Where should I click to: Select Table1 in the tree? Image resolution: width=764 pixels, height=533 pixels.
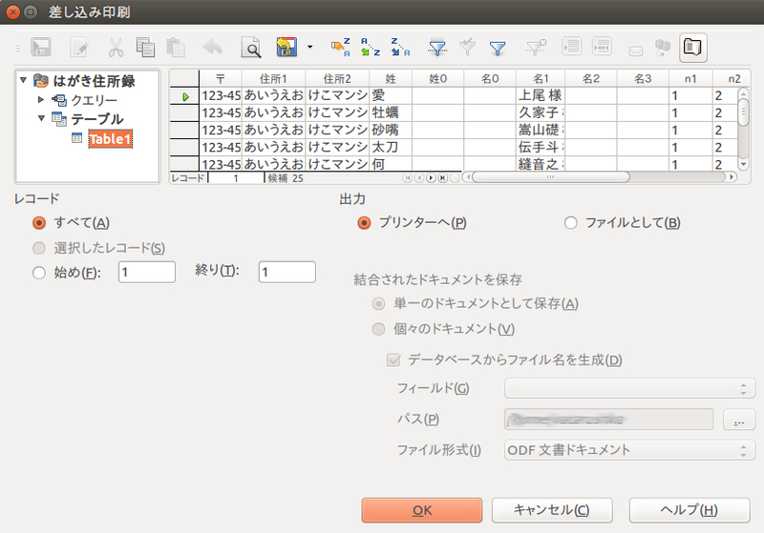click(110, 139)
